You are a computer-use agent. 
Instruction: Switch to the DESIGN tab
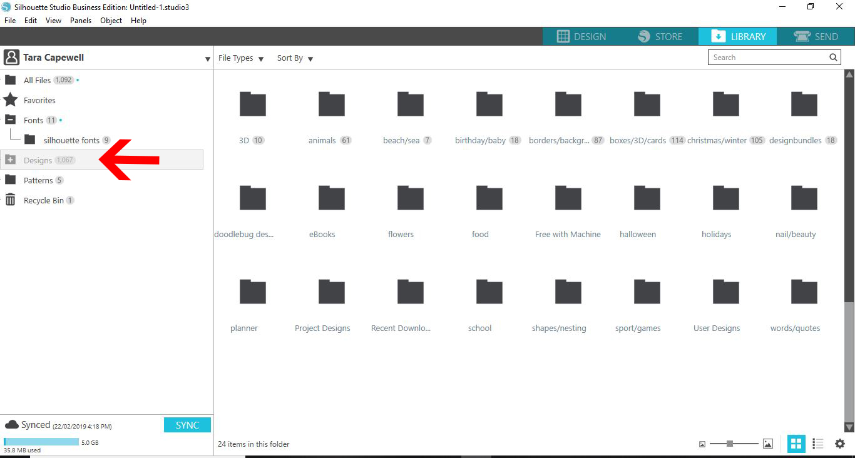point(581,36)
